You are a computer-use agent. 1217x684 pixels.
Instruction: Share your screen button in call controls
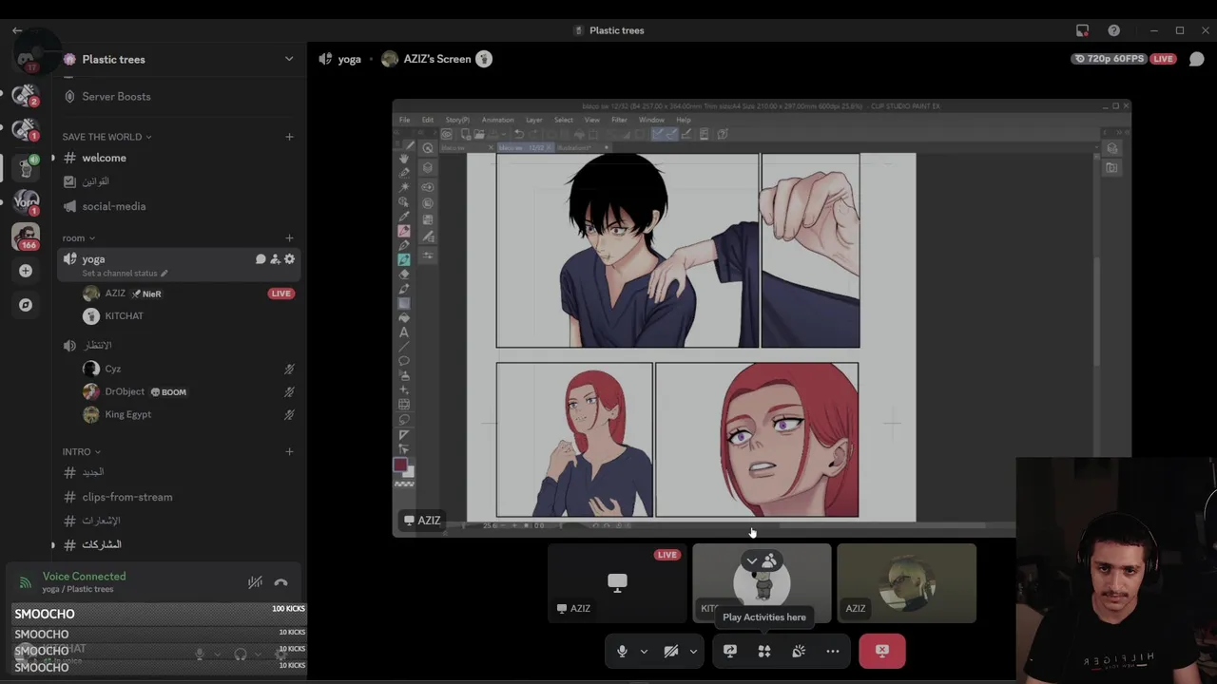pos(730,651)
